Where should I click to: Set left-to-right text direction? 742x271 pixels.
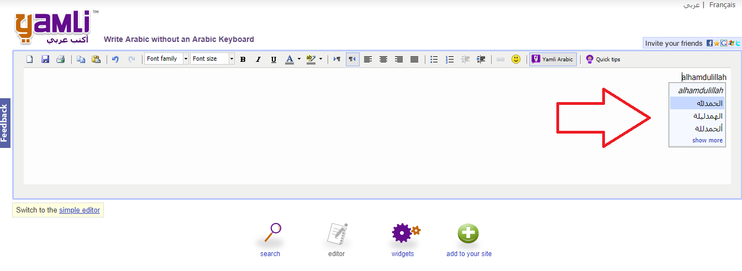(x=337, y=59)
